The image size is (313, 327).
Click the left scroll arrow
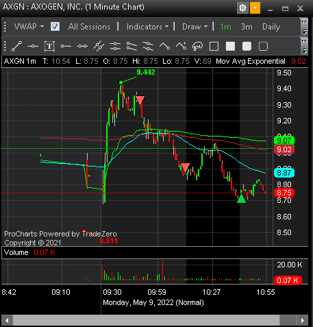click(x=7, y=320)
